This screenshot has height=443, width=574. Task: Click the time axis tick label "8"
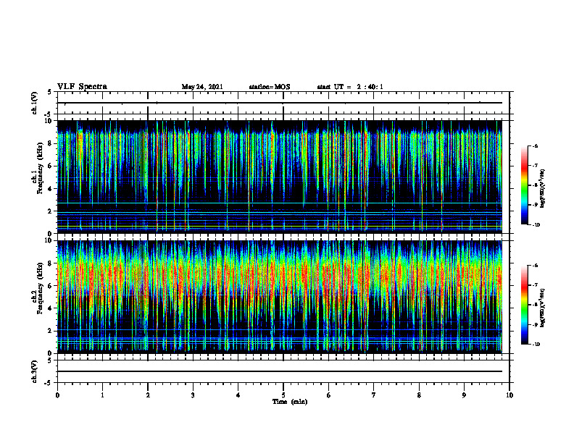[419, 395]
